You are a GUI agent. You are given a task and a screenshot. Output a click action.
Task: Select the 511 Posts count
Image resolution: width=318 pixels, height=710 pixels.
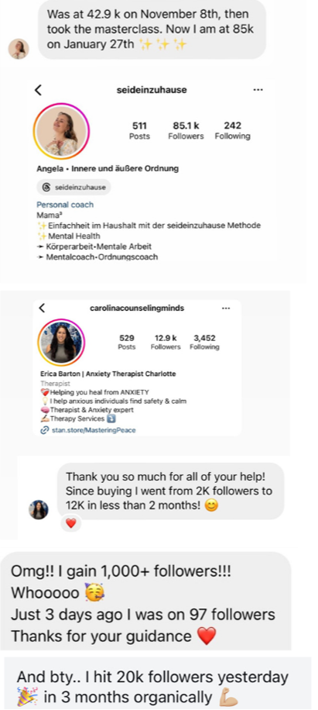pyautogui.click(x=139, y=131)
